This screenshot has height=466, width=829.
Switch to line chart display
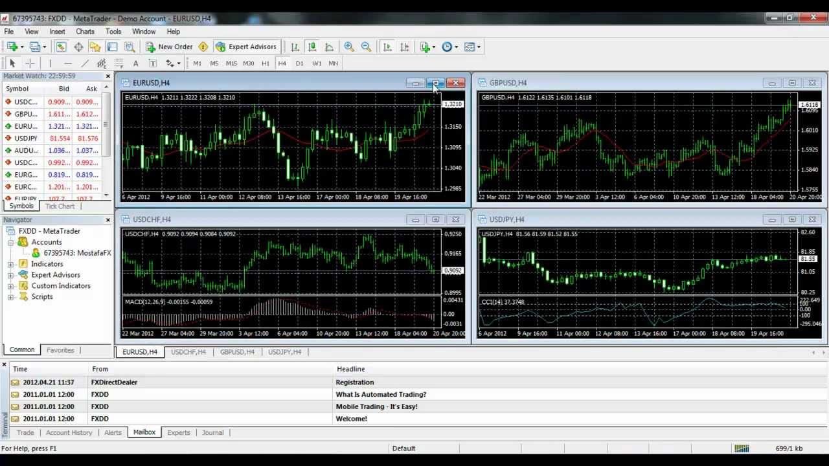click(329, 47)
